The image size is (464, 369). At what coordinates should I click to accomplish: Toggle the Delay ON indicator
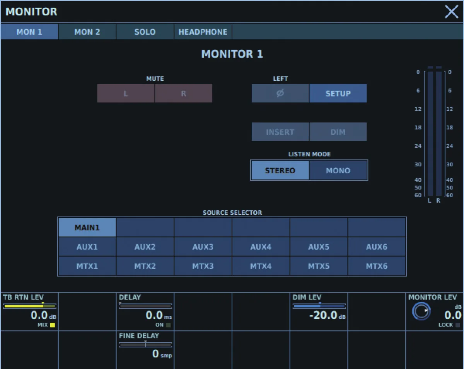[x=168, y=325]
